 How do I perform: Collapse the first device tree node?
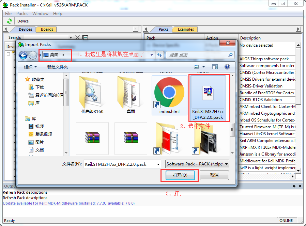[9, 53]
